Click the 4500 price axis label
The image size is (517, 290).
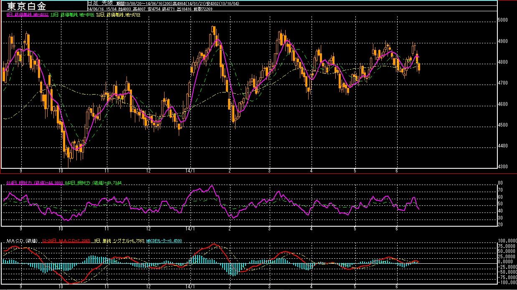(504, 125)
